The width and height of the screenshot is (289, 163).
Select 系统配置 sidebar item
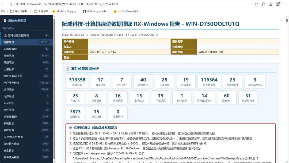(x=26, y=130)
